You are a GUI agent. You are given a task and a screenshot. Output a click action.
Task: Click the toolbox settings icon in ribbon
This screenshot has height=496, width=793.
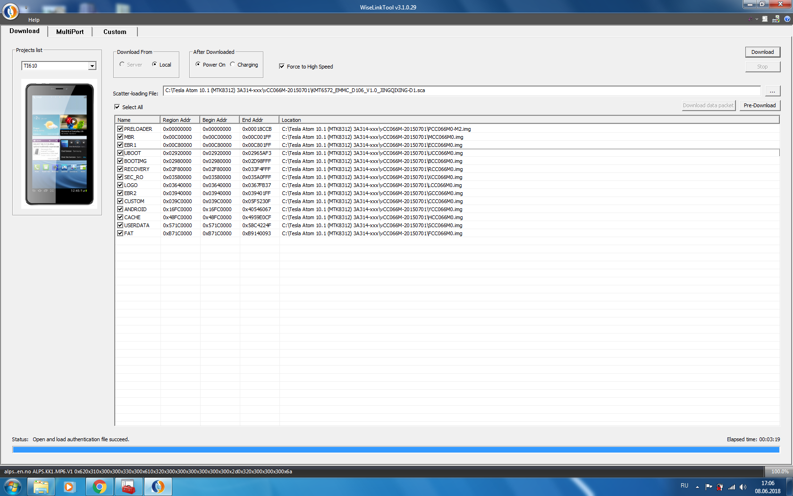click(x=776, y=19)
